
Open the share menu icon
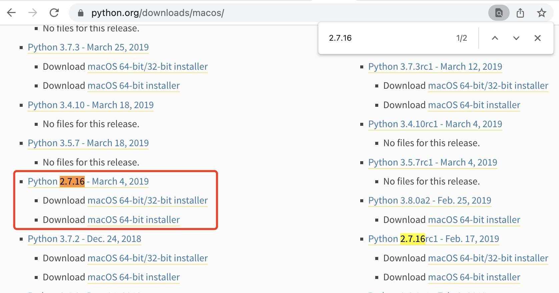pos(520,12)
